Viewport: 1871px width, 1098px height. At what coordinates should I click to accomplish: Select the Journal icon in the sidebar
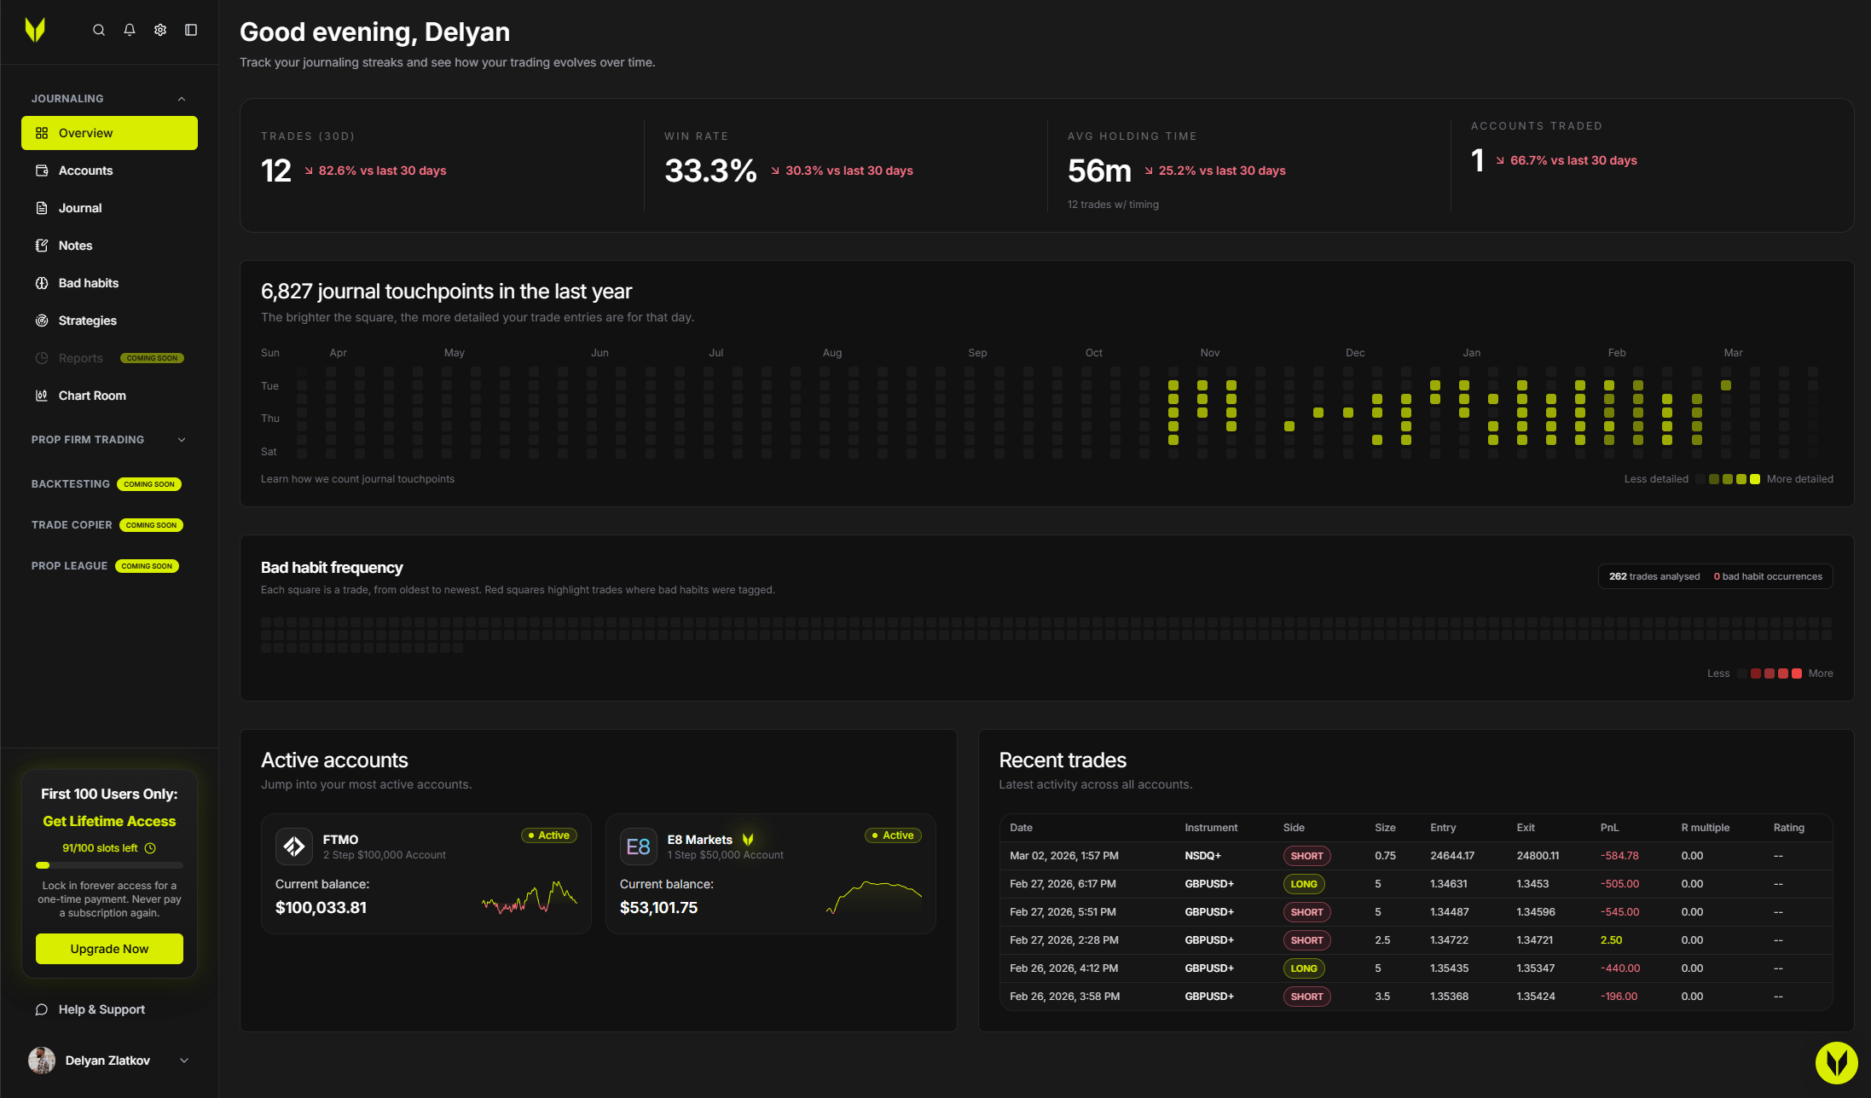coord(42,207)
